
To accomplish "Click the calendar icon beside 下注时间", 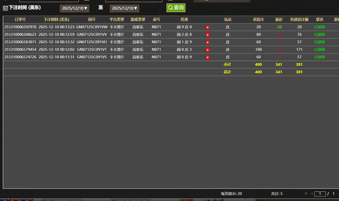I will tap(5, 8).
